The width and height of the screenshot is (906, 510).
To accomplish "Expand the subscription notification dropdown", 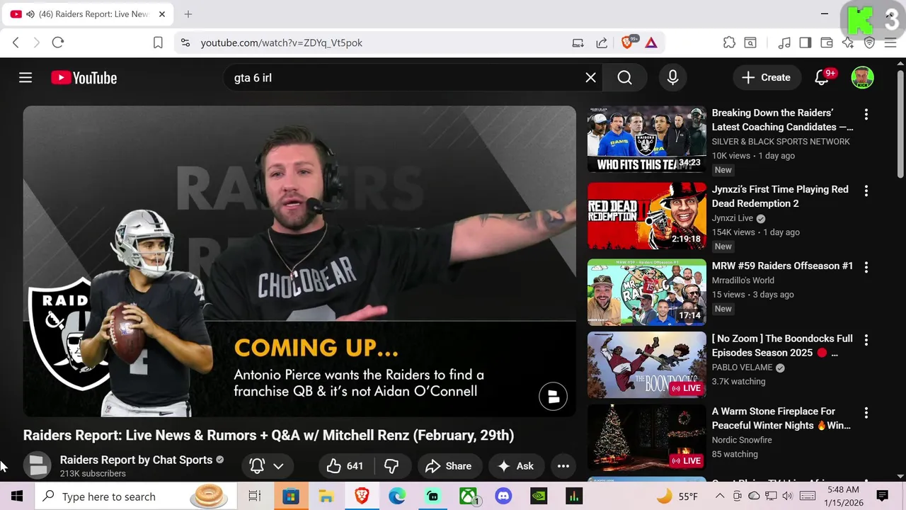I will click(267, 466).
